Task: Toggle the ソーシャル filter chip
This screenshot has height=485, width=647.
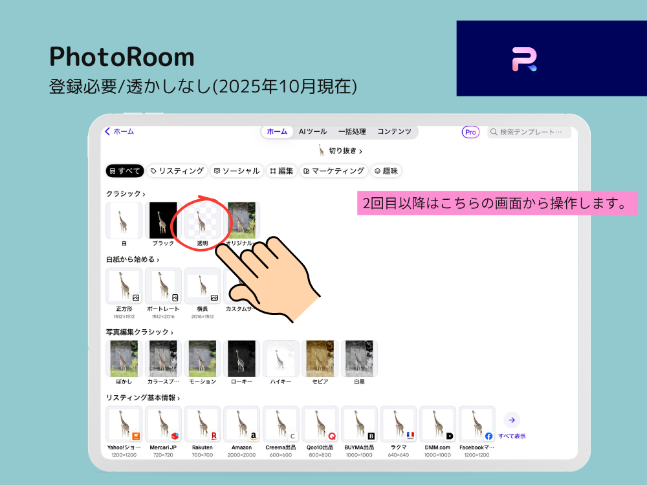Action: coord(236,171)
